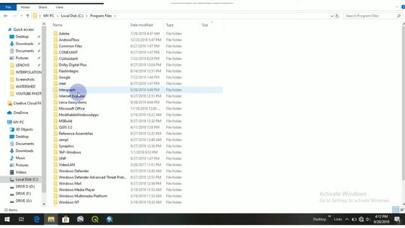405x228 pixels.
Task: Click the search magnifier icon
Action: pyautogui.click(x=399, y=16)
